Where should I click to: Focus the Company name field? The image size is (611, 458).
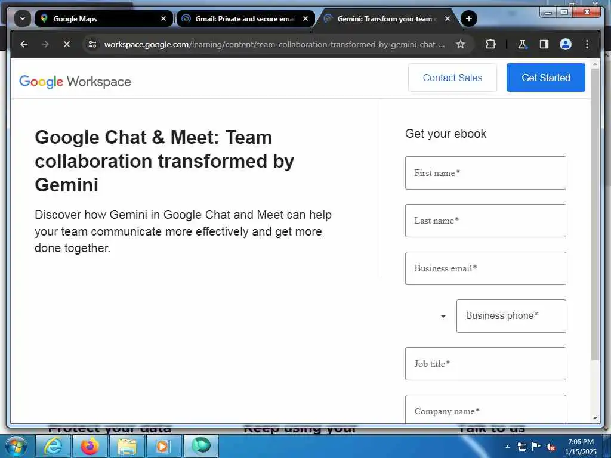click(486, 410)
